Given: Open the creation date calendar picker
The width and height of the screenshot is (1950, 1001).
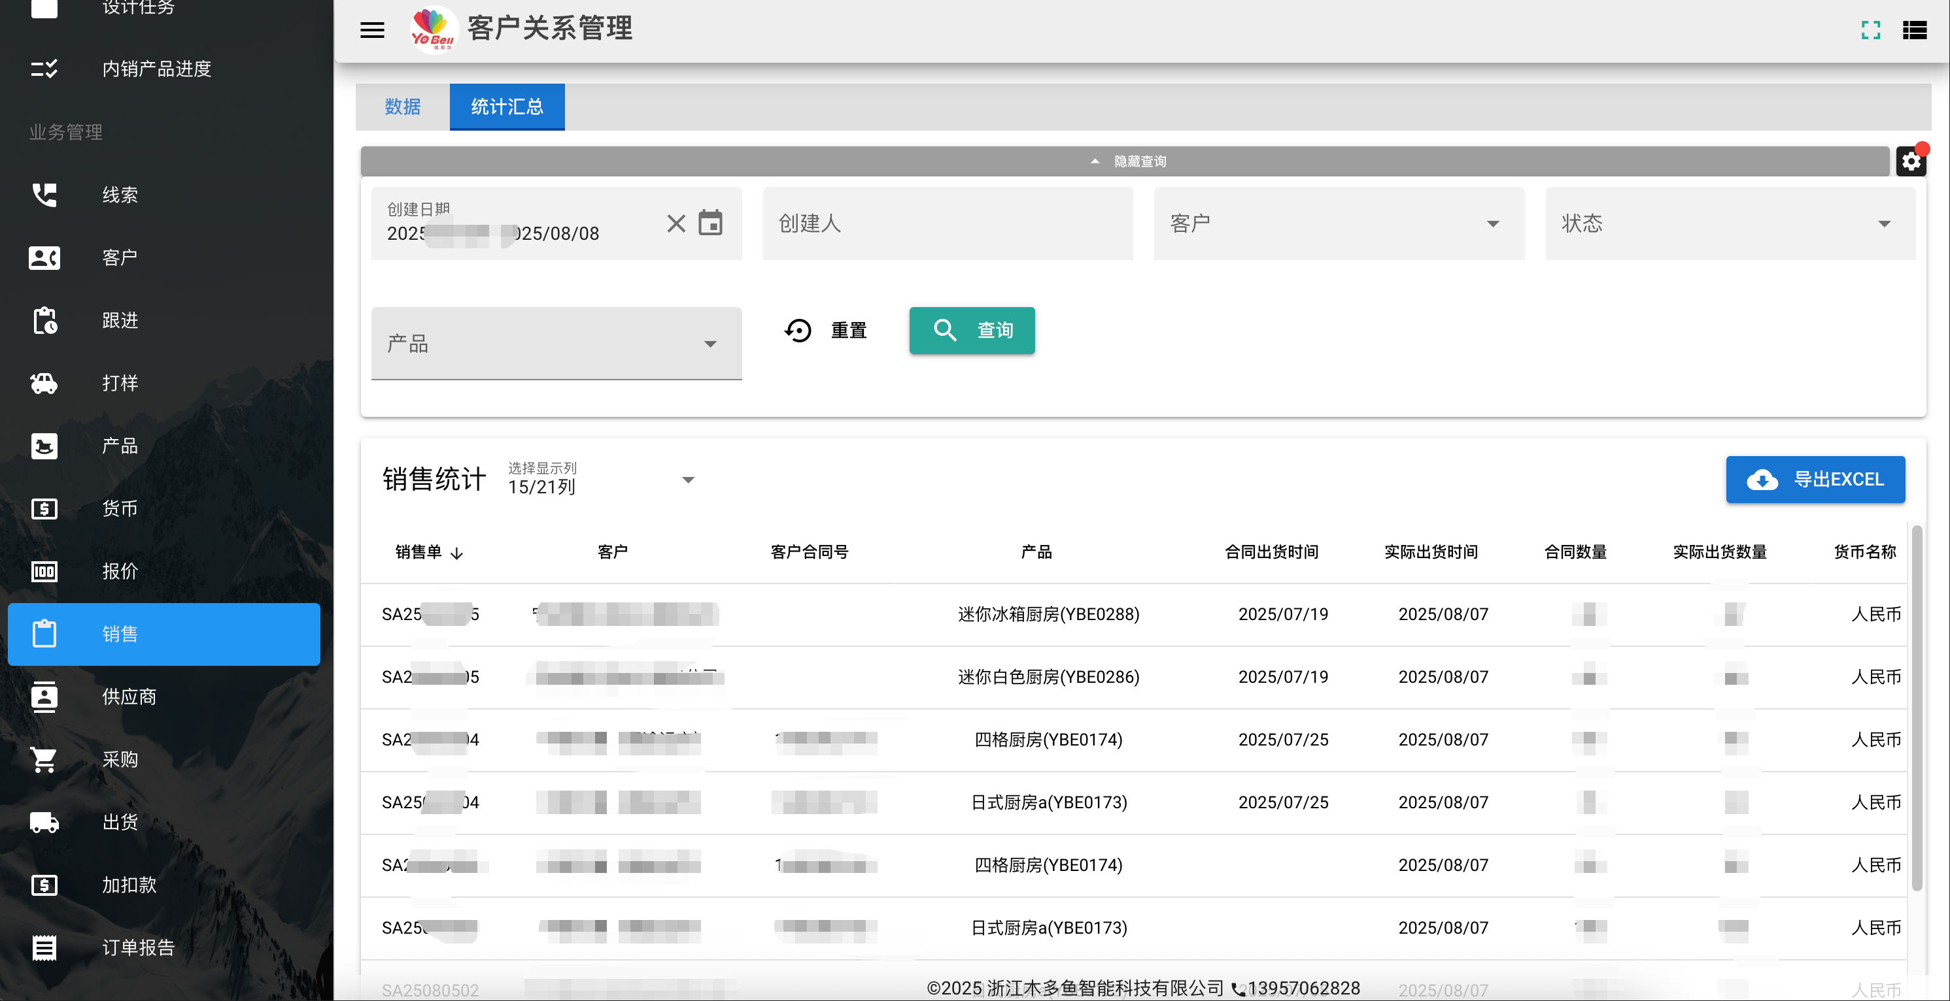Looking at the screenshot, I should tap(710, 223).
